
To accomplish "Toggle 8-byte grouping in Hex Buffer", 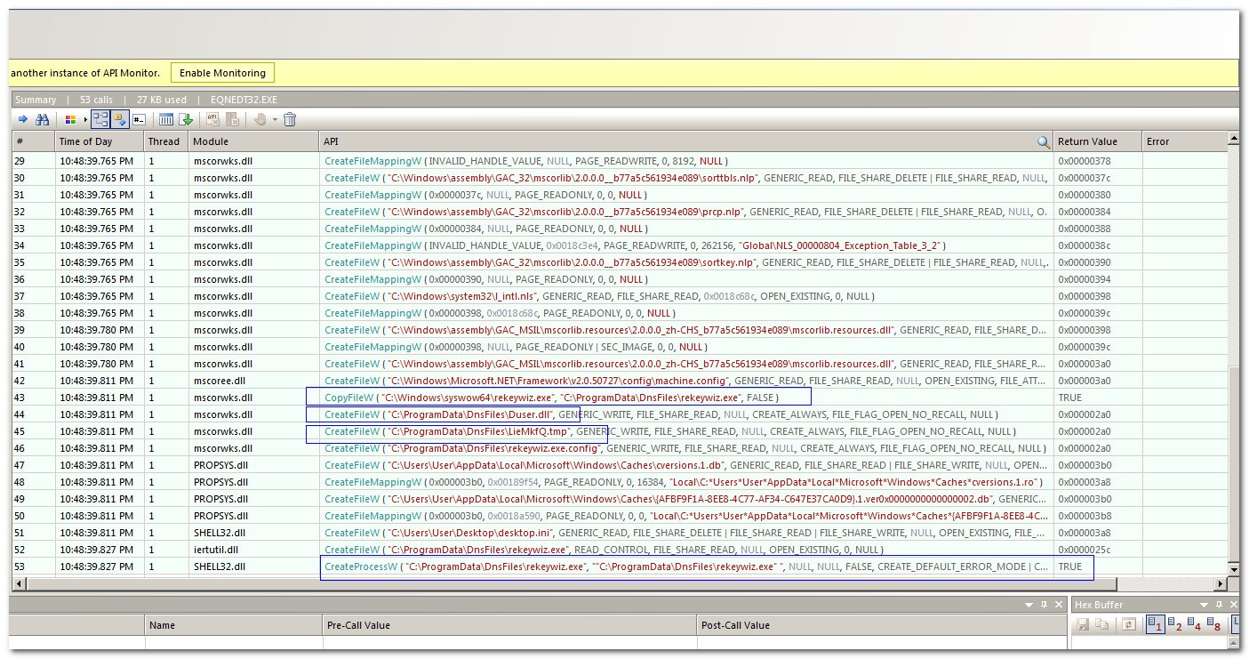I will pos(1213,624).
